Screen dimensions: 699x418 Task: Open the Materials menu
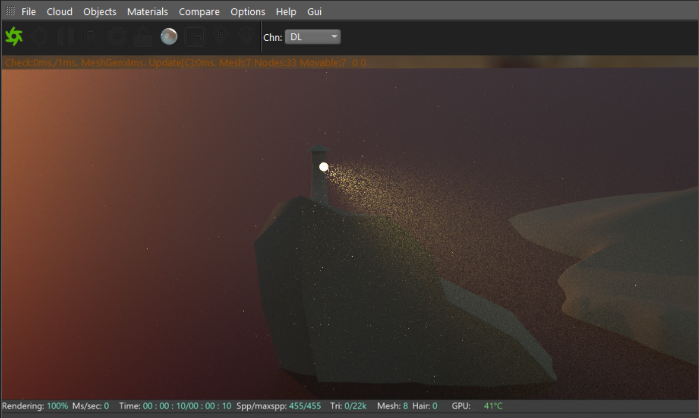tap(148, 12)
